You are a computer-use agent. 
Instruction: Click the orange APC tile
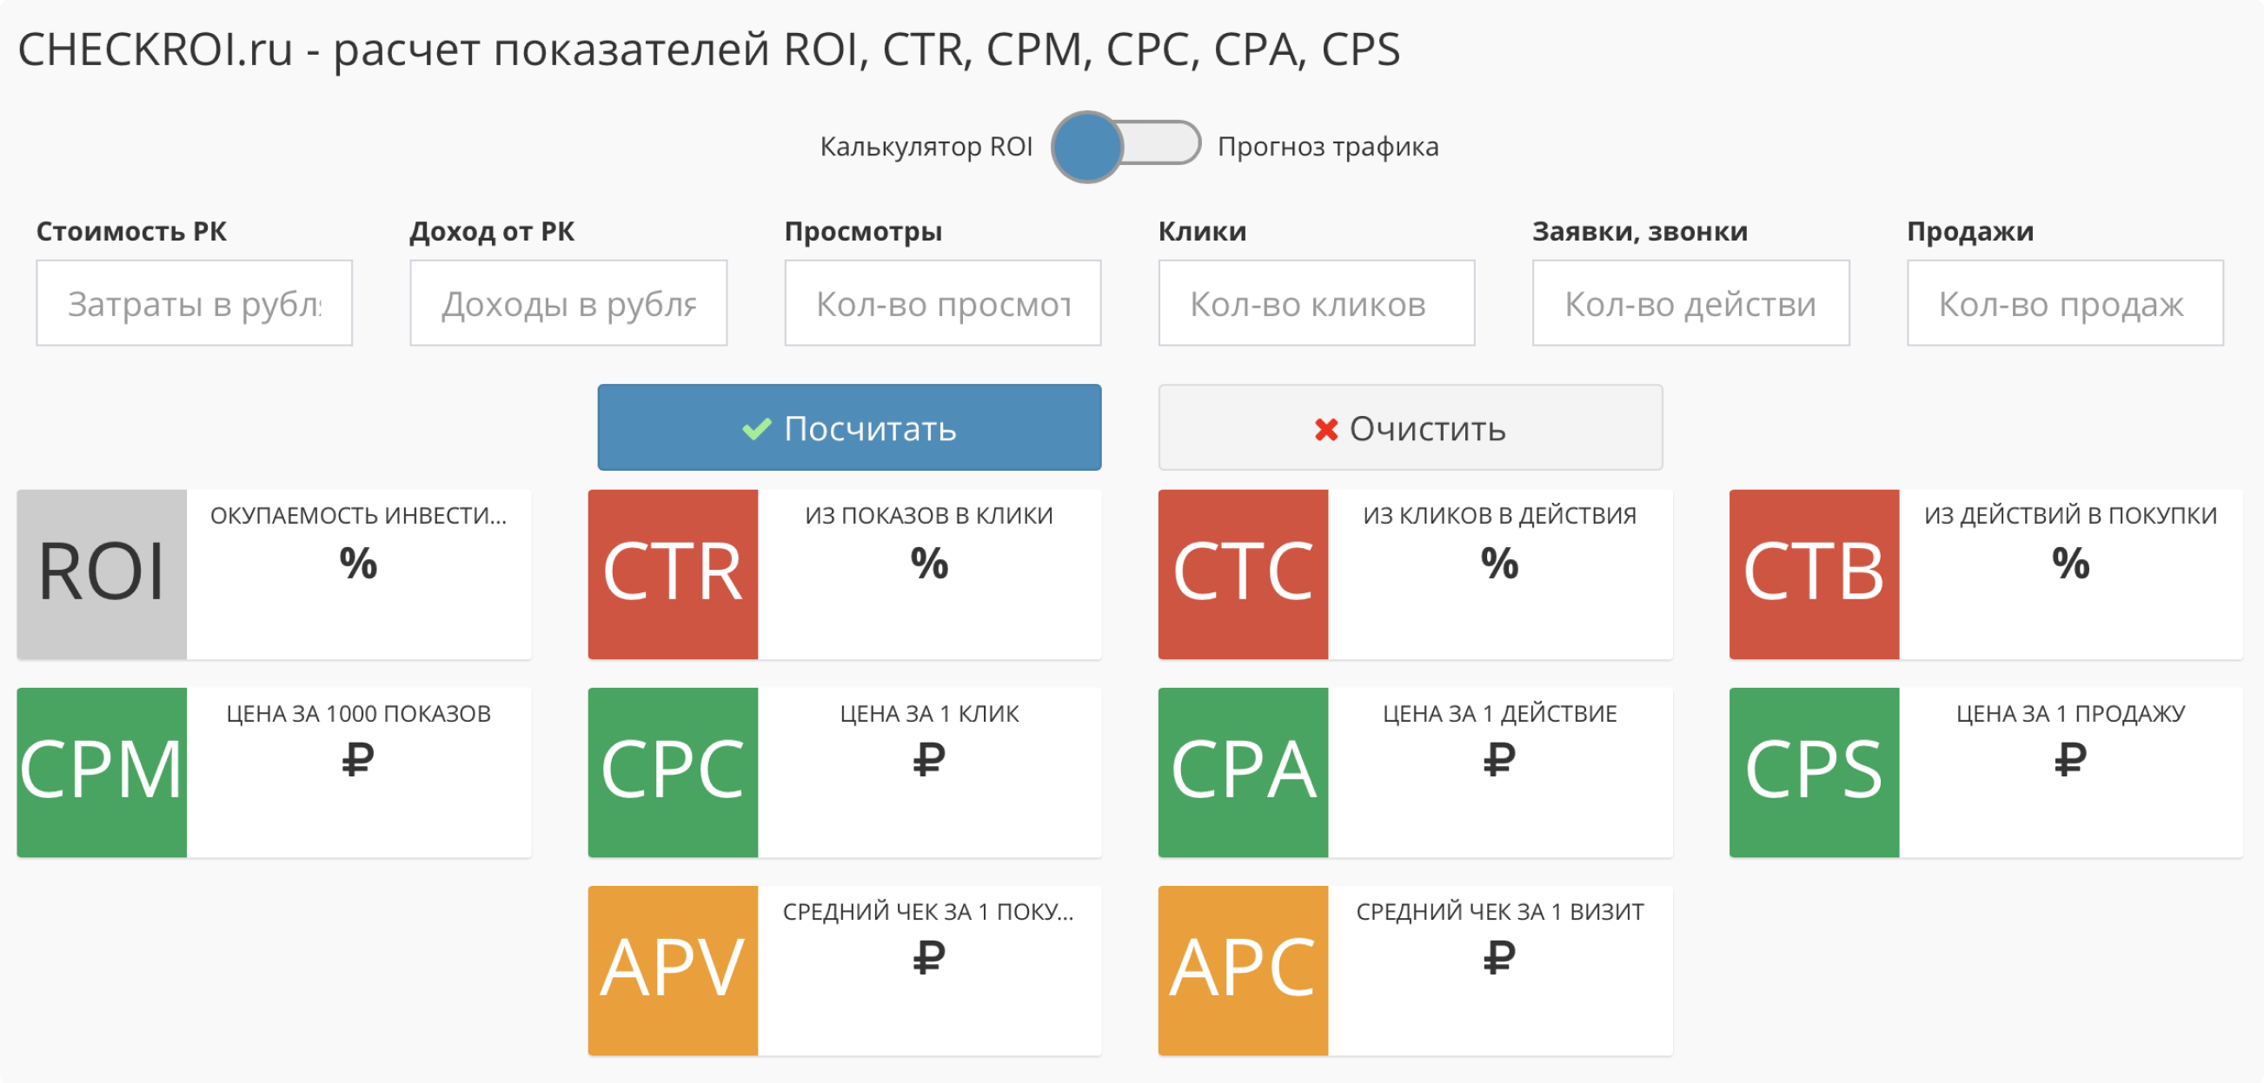[x=1243, y=970]
